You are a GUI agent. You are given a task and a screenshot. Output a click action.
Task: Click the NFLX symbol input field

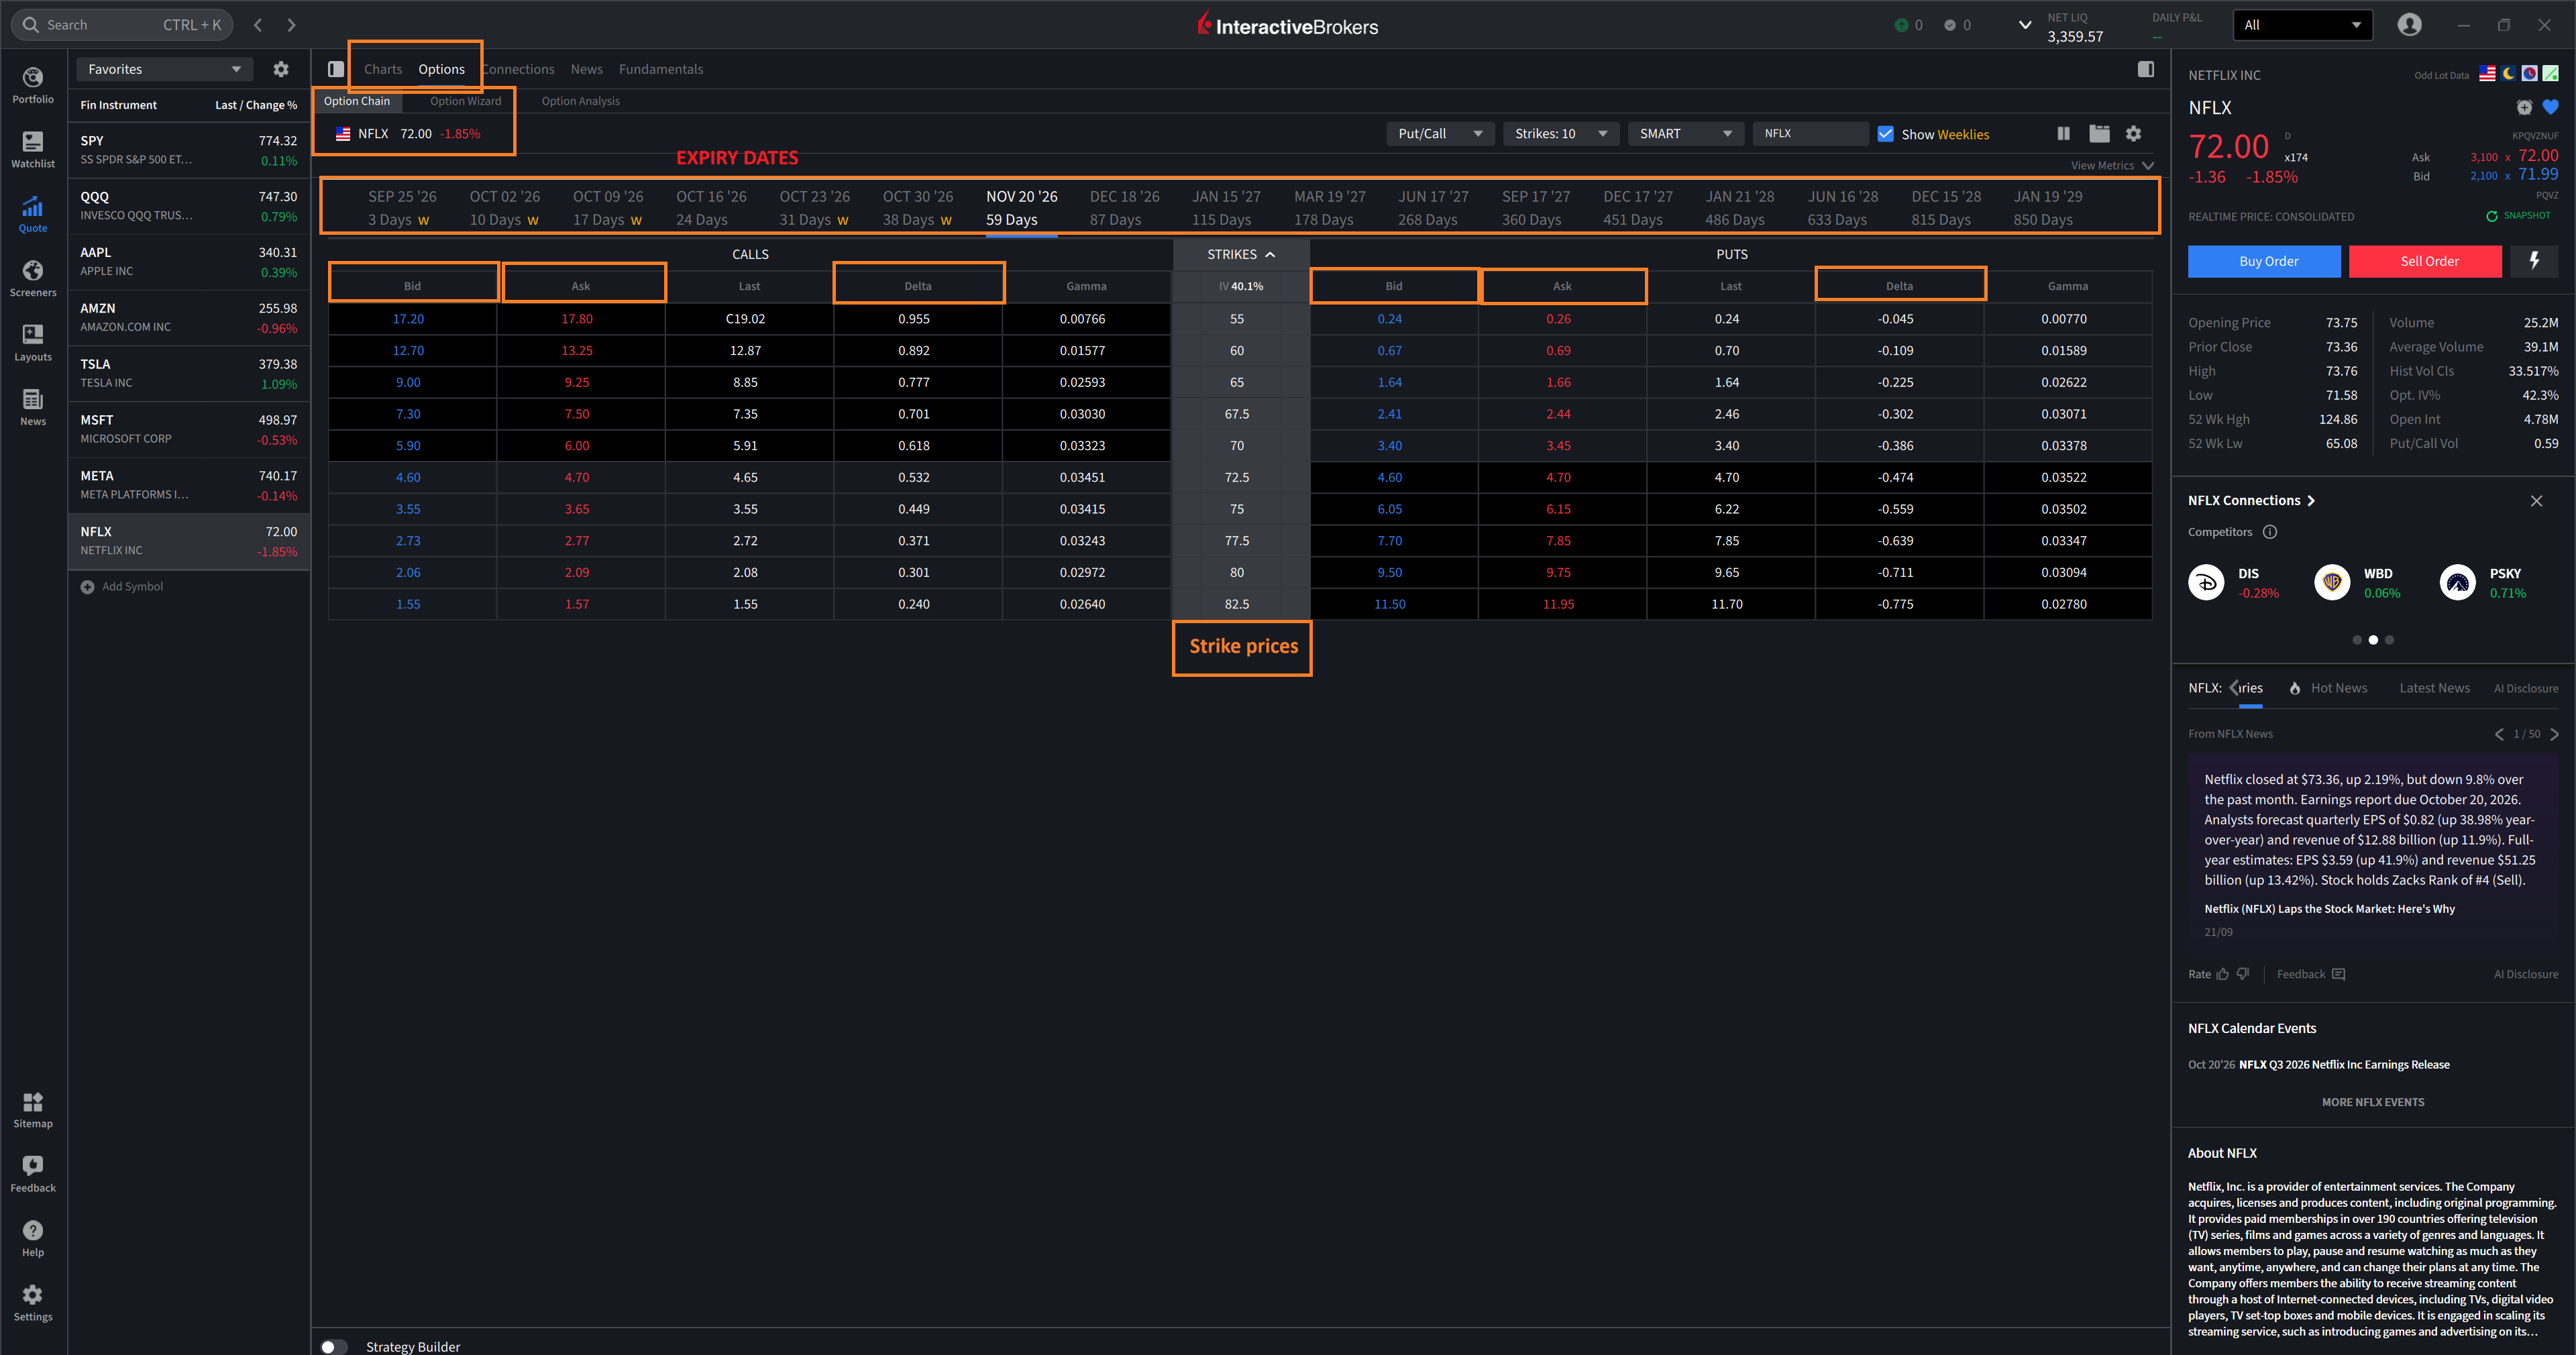(1811, 133)
